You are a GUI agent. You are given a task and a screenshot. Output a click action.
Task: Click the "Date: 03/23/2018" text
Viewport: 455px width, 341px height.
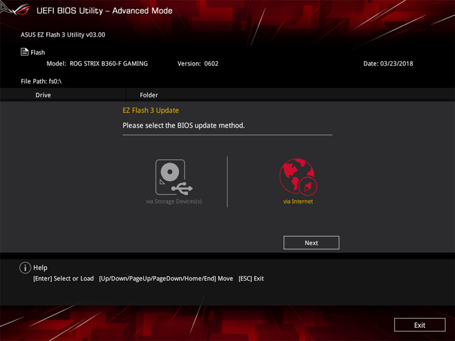point(388,64)
